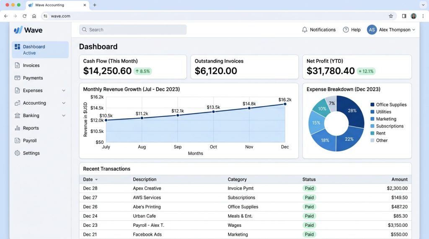This screenshot has height=239, width=429.
Task: Open the Help question mark icon
Action: [346, 30]
